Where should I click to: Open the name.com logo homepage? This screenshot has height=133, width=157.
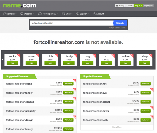point(20,5)
